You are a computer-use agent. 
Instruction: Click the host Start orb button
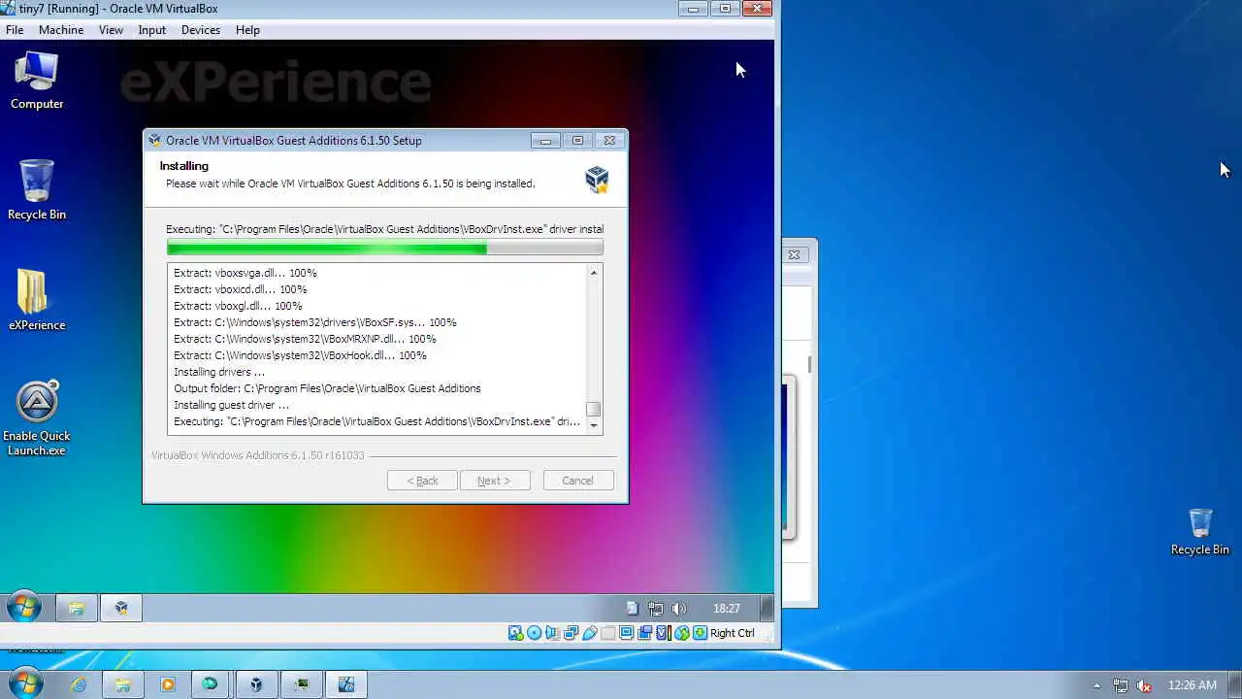coord(25,683)
